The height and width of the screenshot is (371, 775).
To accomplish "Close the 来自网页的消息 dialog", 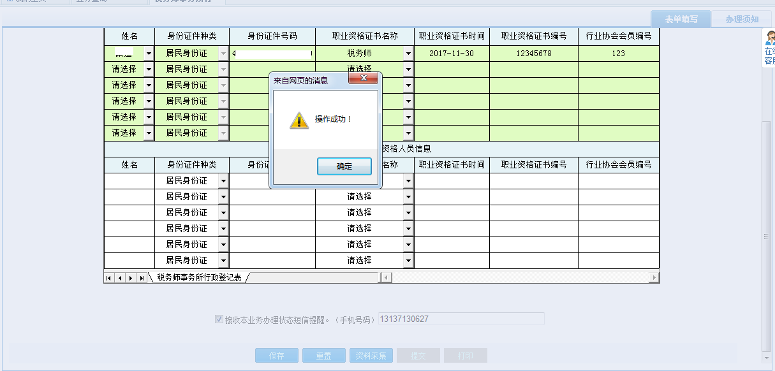I will pos(364,78).
